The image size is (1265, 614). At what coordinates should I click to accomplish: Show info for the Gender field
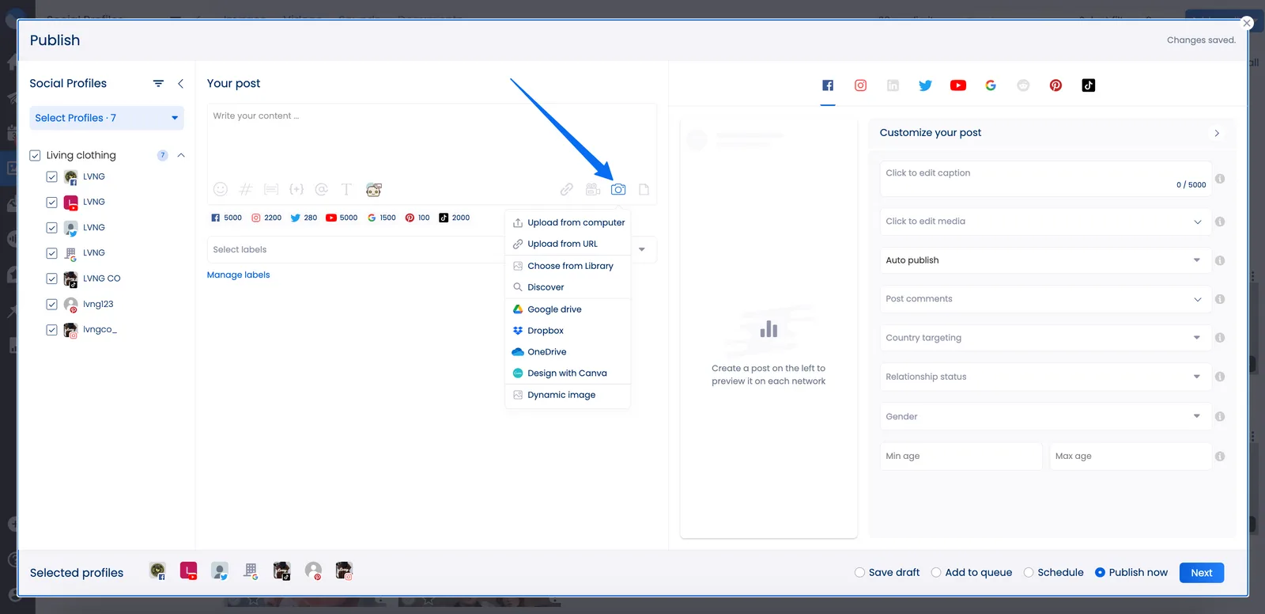(1220, 416)
